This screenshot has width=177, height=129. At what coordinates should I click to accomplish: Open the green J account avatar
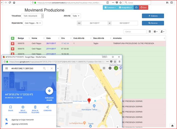pos(116,68)
